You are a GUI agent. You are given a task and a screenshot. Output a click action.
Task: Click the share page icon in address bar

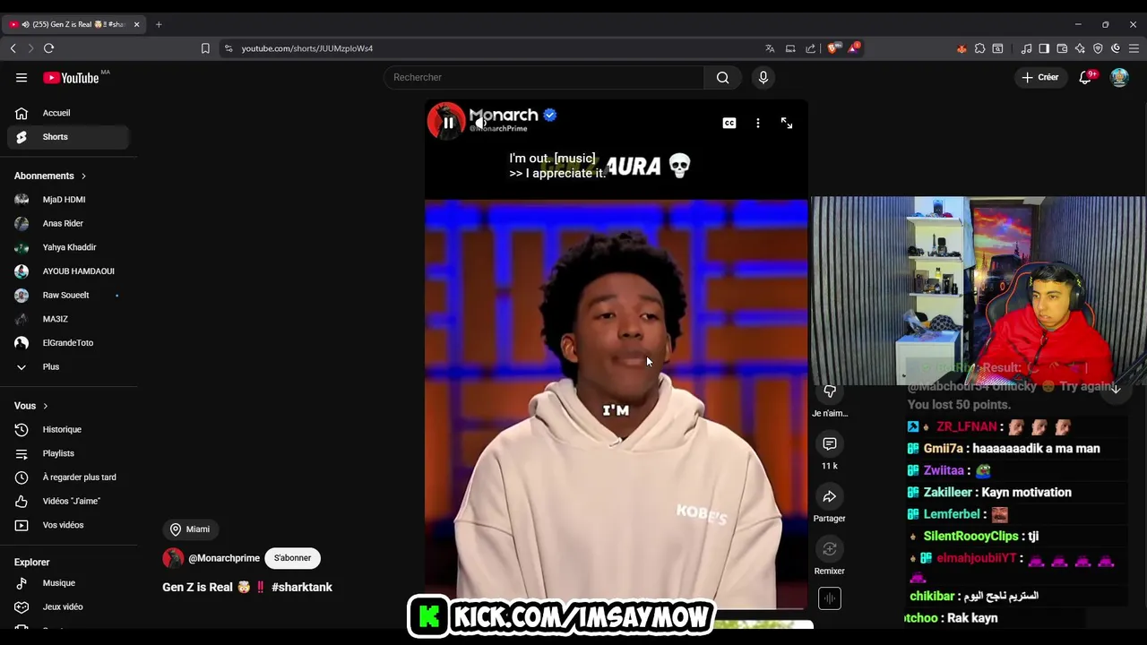811,48
